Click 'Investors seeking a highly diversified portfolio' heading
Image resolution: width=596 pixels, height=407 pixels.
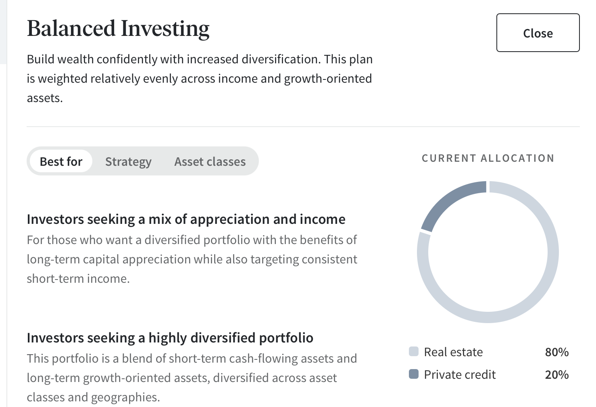point(170,338)
